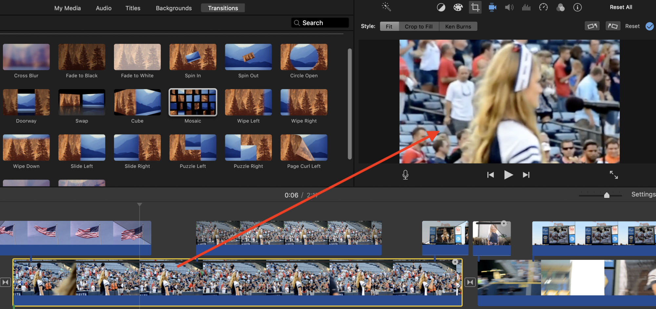Screen dimensions: 656x309
Task: Click the viewer preview of the singer
Action: click(x=509, y=102)
